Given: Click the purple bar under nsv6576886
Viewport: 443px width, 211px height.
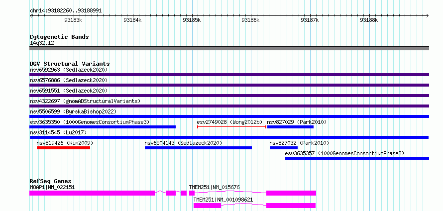Looking at the screenshot, I should pos(229,85).
